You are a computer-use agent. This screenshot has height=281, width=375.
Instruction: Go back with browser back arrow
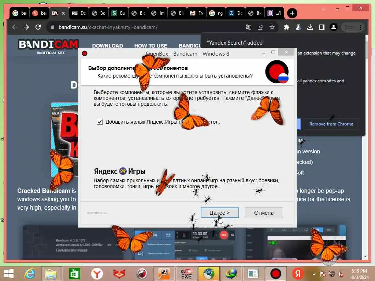coord(15,27)
